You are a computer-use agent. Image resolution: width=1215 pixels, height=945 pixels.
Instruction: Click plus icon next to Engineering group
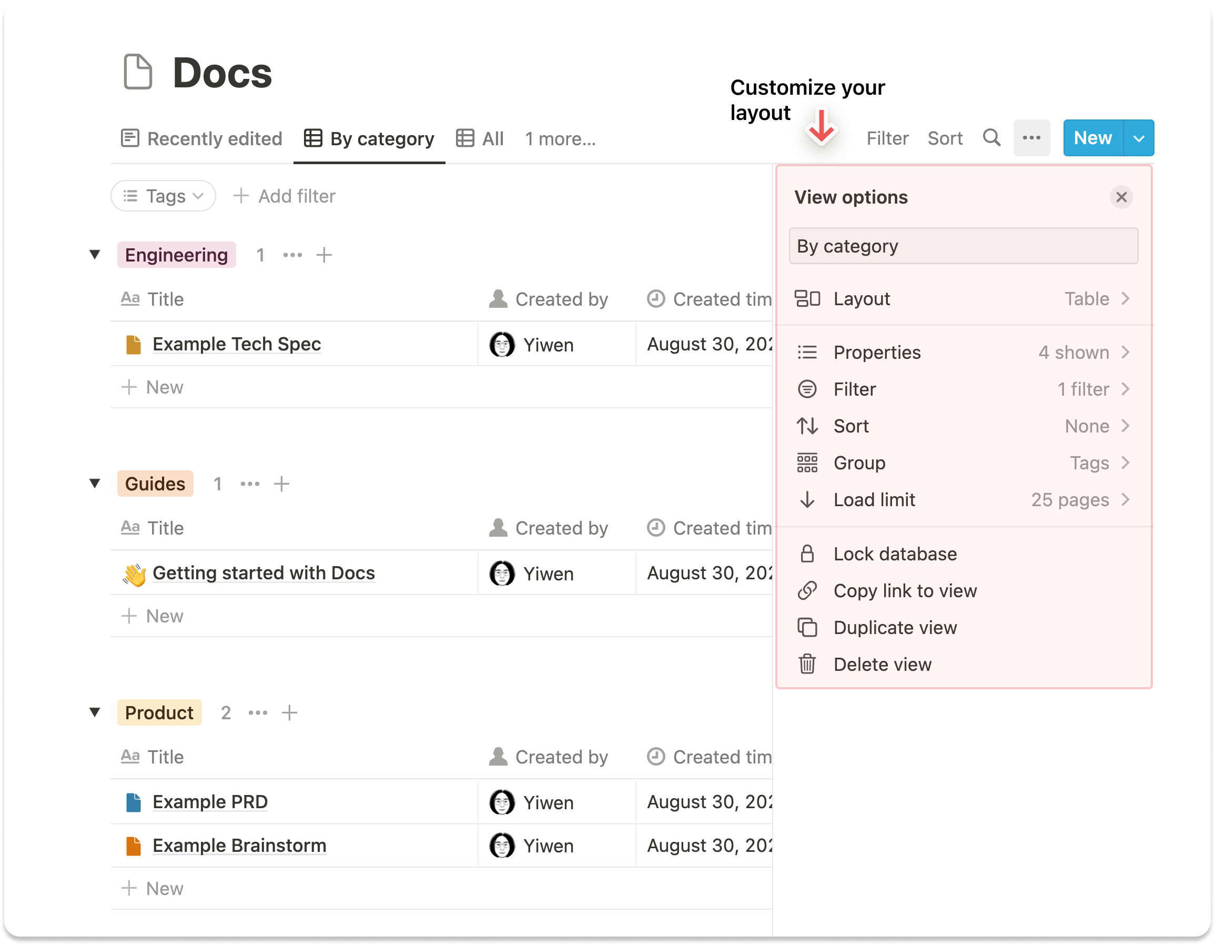tap(324, 255)
